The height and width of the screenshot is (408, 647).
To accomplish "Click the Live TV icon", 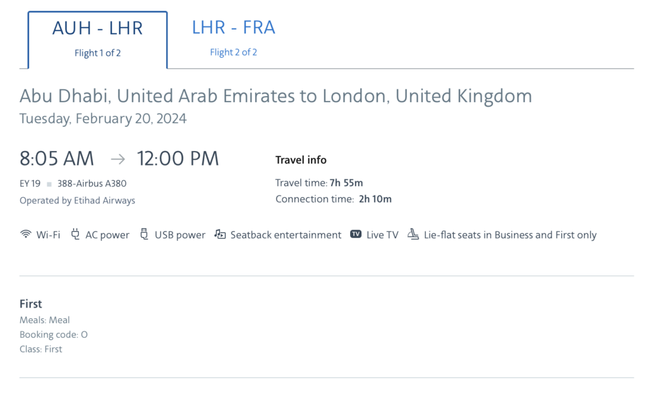I will [x=356, y=234].
